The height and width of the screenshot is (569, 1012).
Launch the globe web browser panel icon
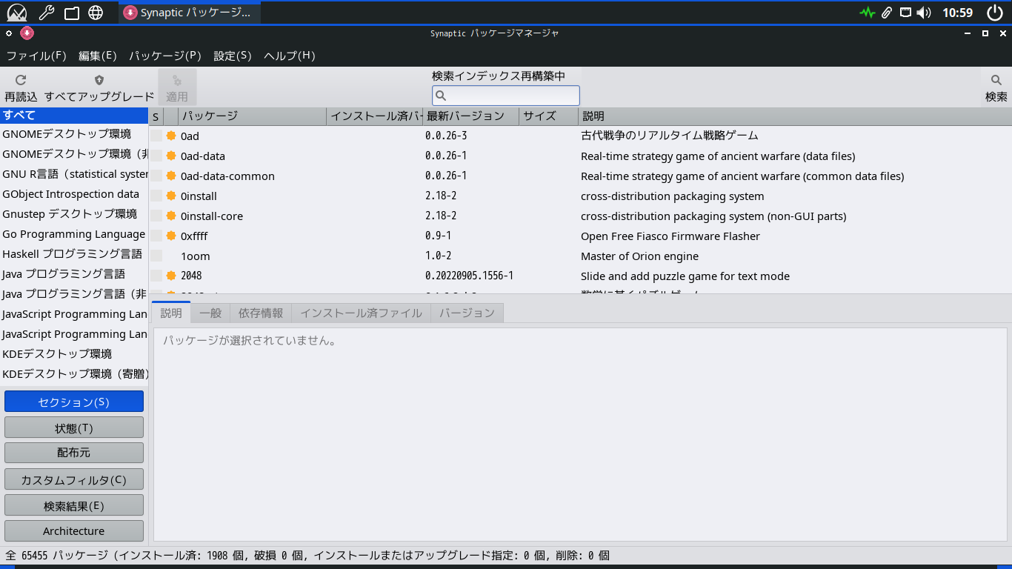(x=96, y=13)
